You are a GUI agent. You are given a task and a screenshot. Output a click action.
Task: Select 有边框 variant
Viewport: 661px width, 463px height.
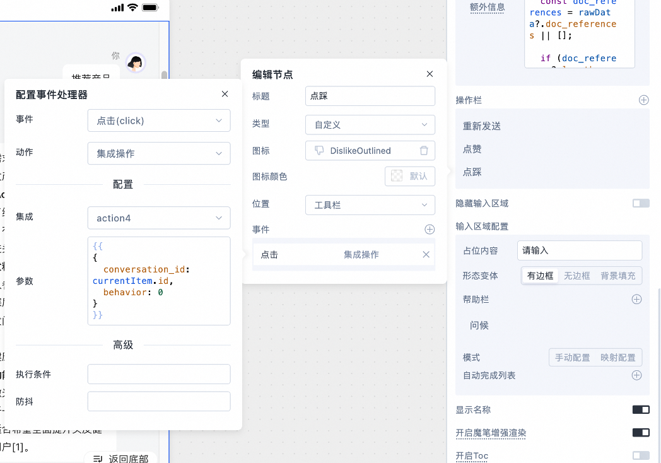click(x=540, y=276)
